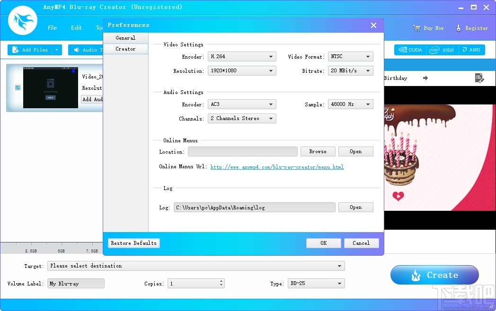Click the edit menu pencil icon near Birthday
This screenshot has height=311, width=496.
[x=479, y=78]
